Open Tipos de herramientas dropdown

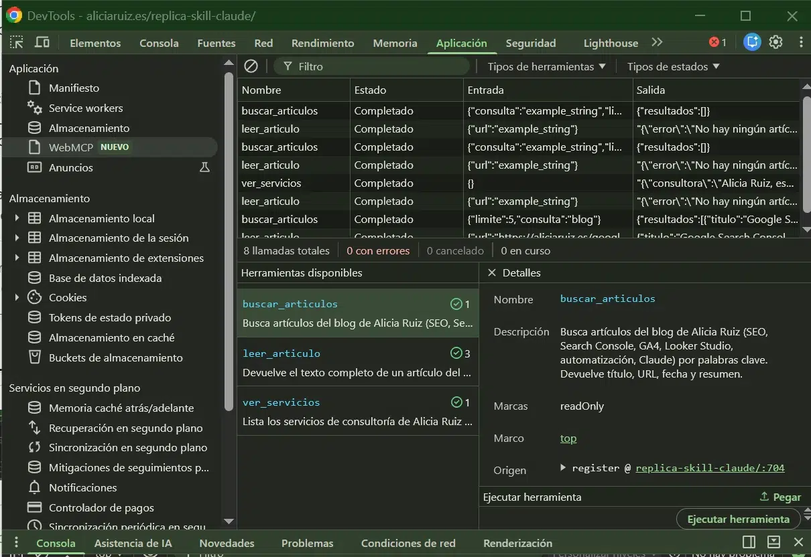click(x=546, y=66)
